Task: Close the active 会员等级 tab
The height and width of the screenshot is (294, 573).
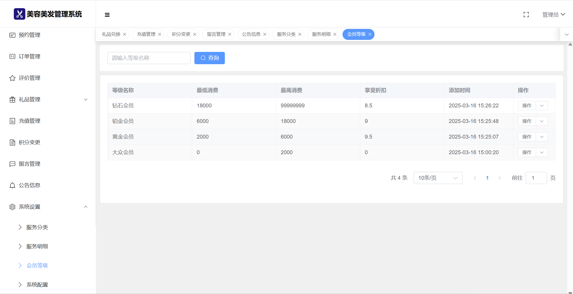Action: (370, 34)
